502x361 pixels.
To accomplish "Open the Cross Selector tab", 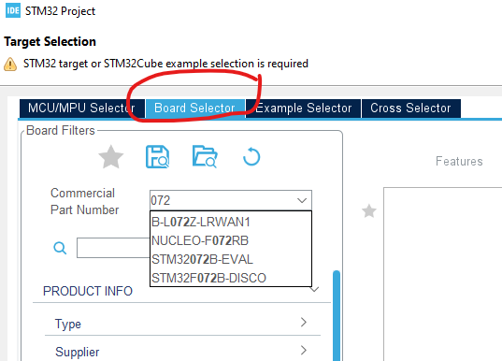I will [x=411, y=108].
